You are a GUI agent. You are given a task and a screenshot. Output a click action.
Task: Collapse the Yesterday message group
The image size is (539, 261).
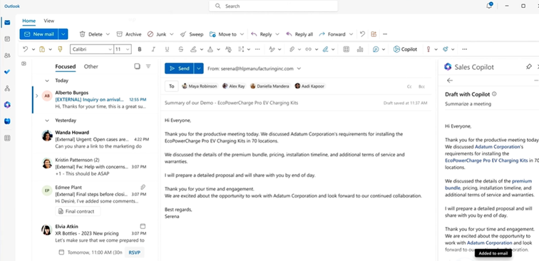click(47, 121)
